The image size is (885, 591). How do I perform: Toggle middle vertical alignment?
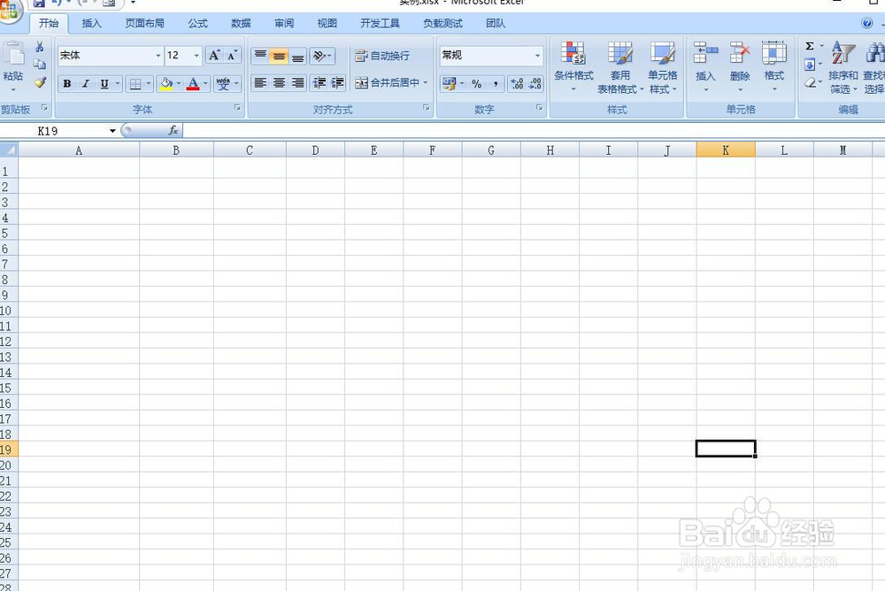(279, 56)
